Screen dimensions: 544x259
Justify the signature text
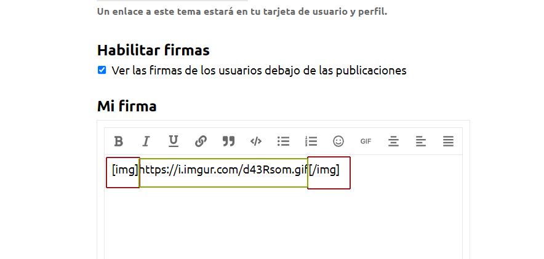tap(448, 141)
